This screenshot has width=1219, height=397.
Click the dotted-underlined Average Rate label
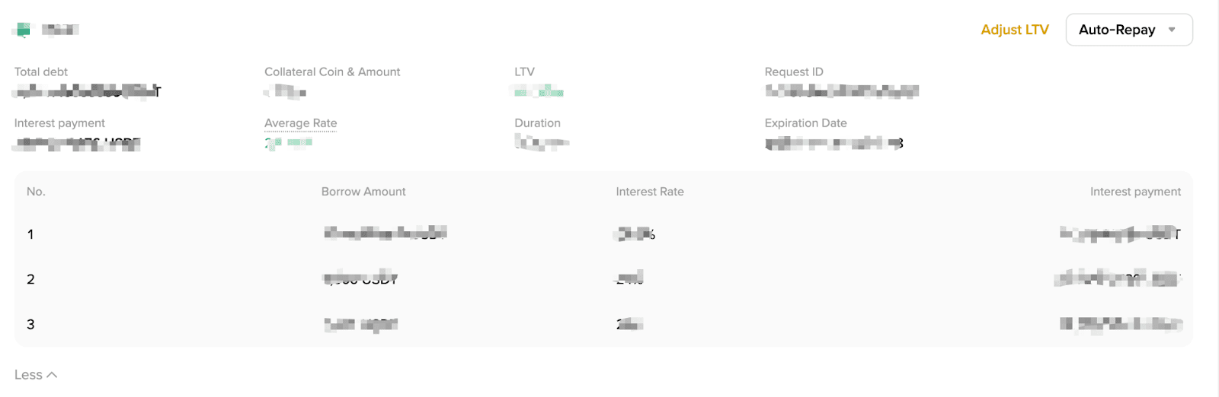point(300,123)
